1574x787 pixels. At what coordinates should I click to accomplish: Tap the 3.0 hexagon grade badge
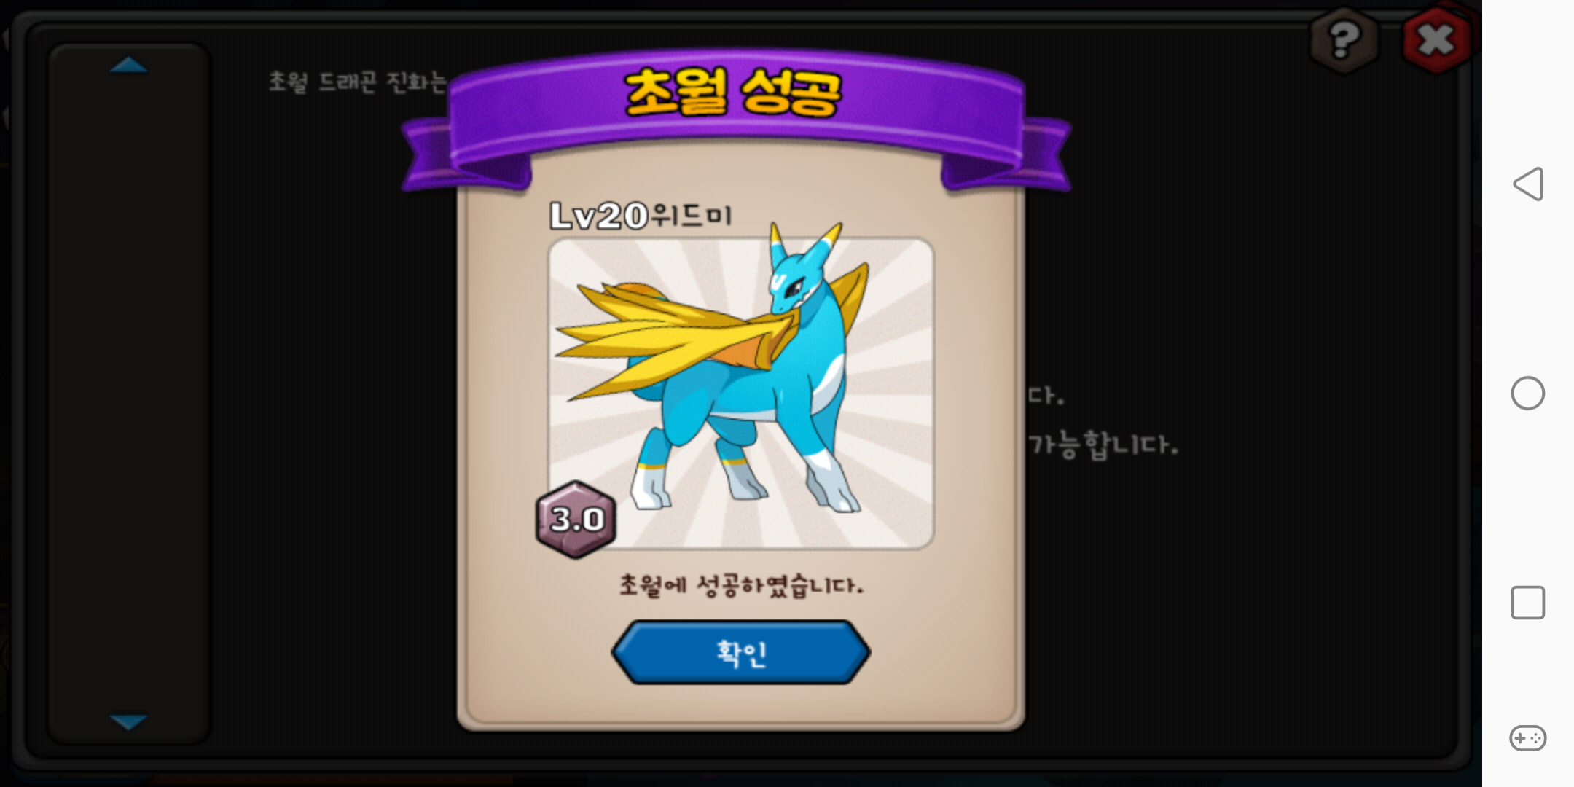(x=576, y=520)
